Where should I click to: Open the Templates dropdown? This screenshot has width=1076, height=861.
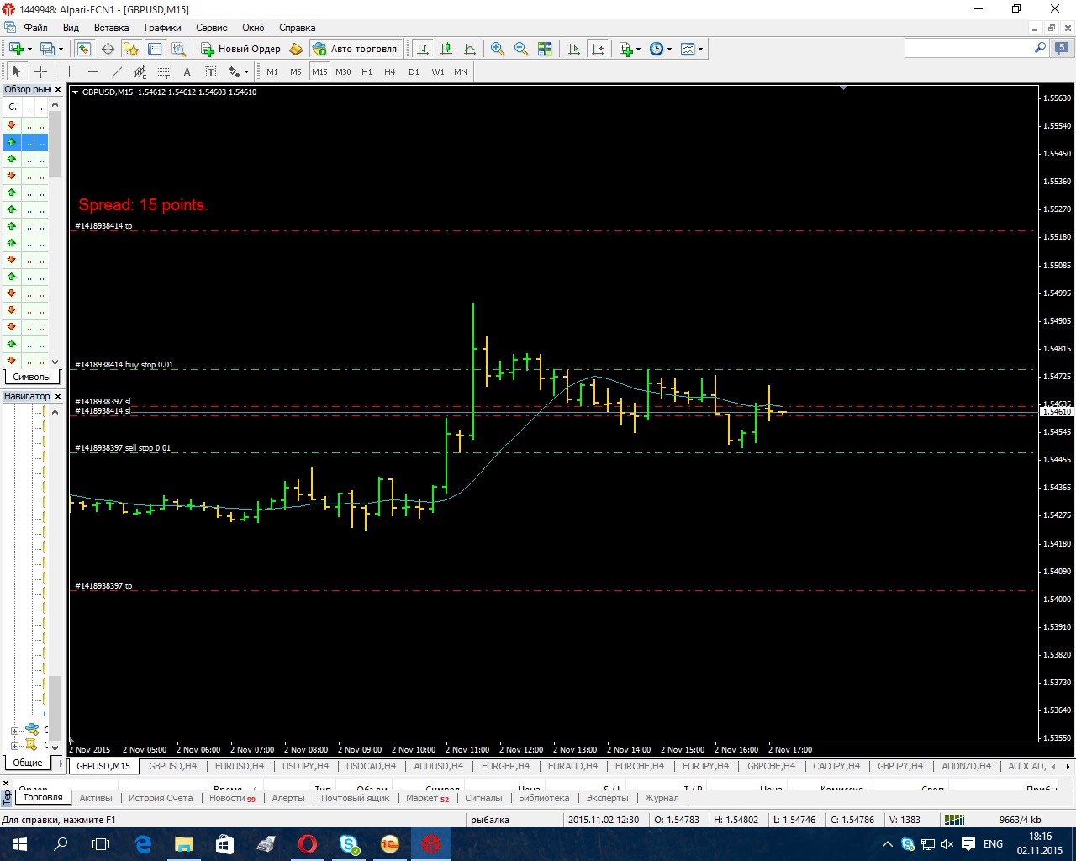pyautogui.click(x=692, y=49)
